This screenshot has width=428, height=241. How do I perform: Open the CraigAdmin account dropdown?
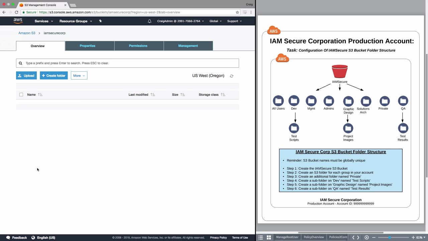pos(180,21)
